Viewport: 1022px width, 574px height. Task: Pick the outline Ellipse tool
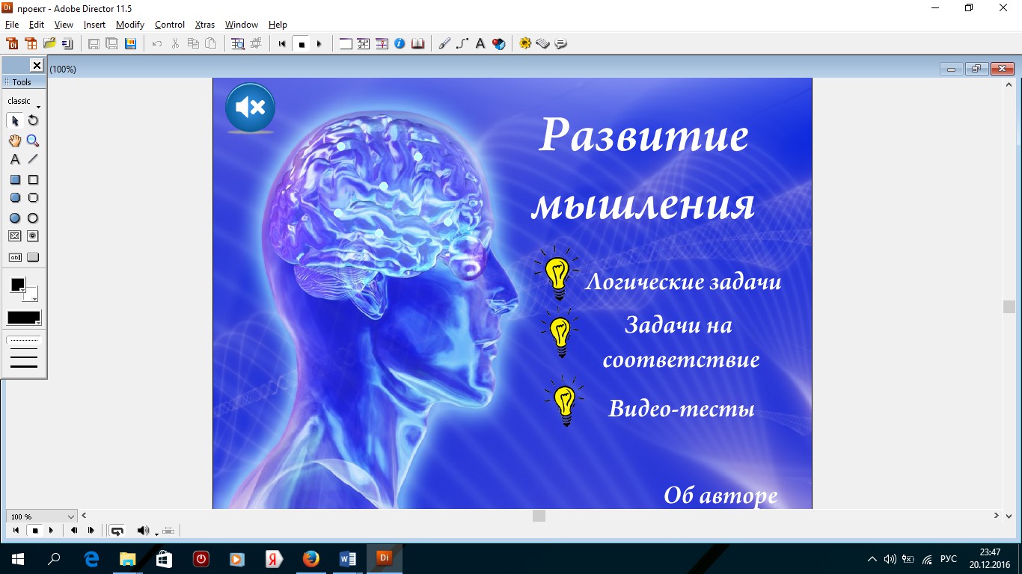click(33, 218)
